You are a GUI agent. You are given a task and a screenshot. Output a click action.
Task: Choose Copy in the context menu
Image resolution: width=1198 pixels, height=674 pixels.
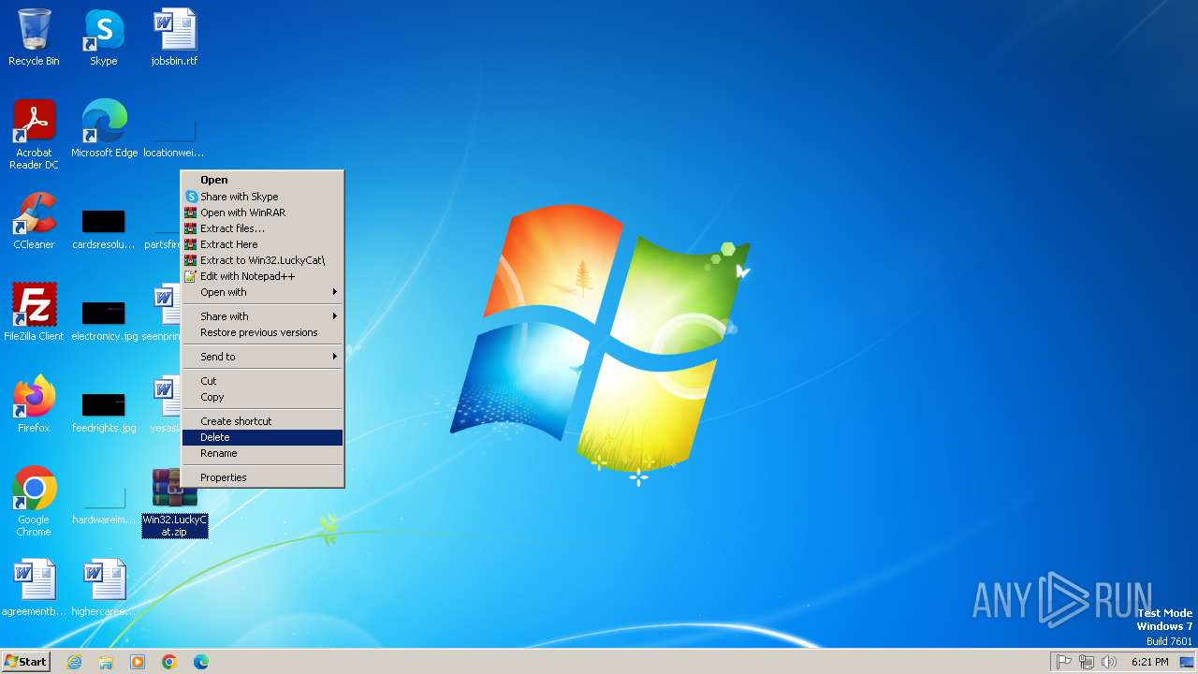(263, 397)
